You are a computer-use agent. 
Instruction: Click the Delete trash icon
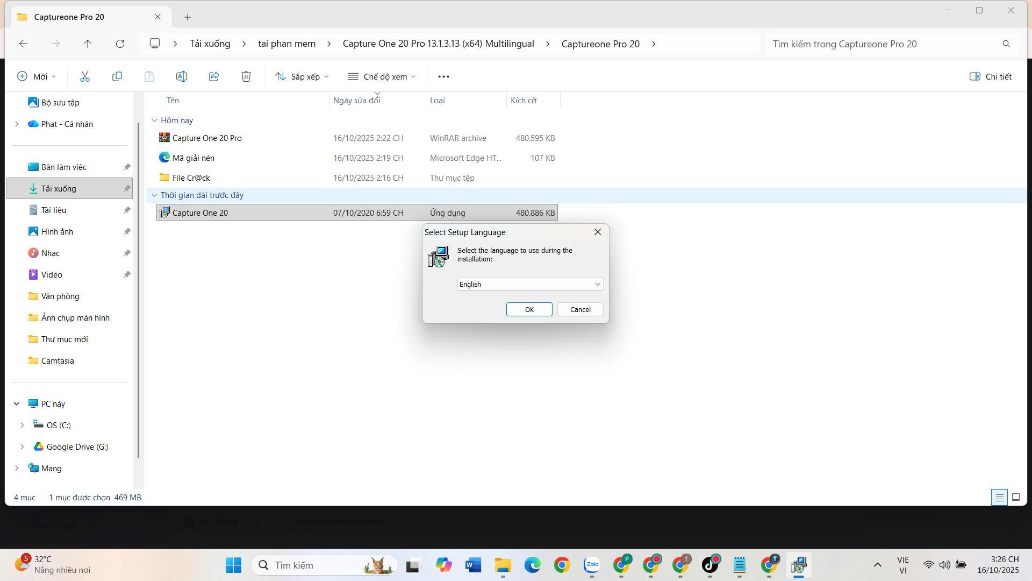(246, 76)
